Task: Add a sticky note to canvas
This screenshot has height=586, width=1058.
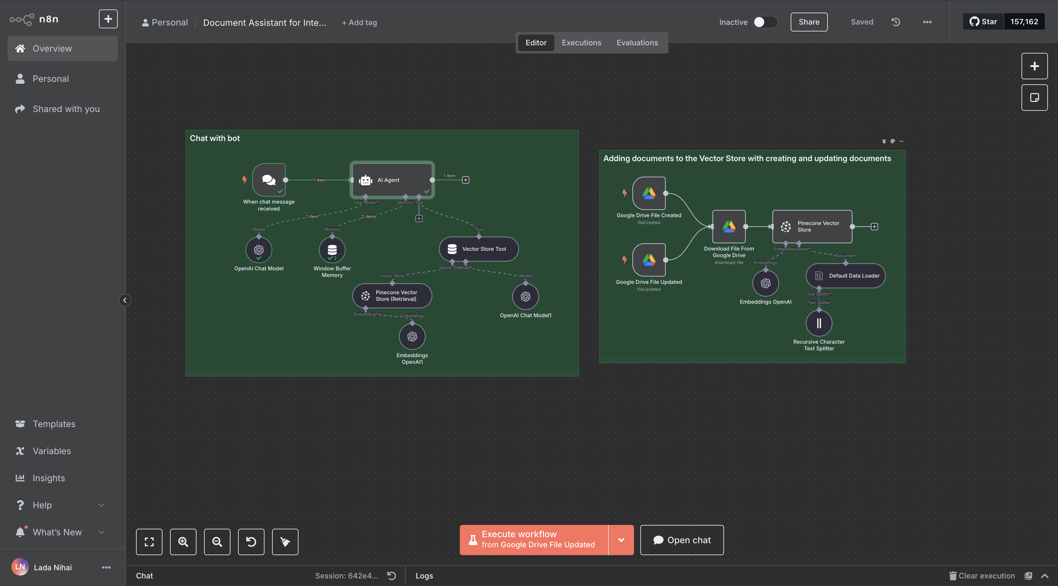Action: [1034, 98]
